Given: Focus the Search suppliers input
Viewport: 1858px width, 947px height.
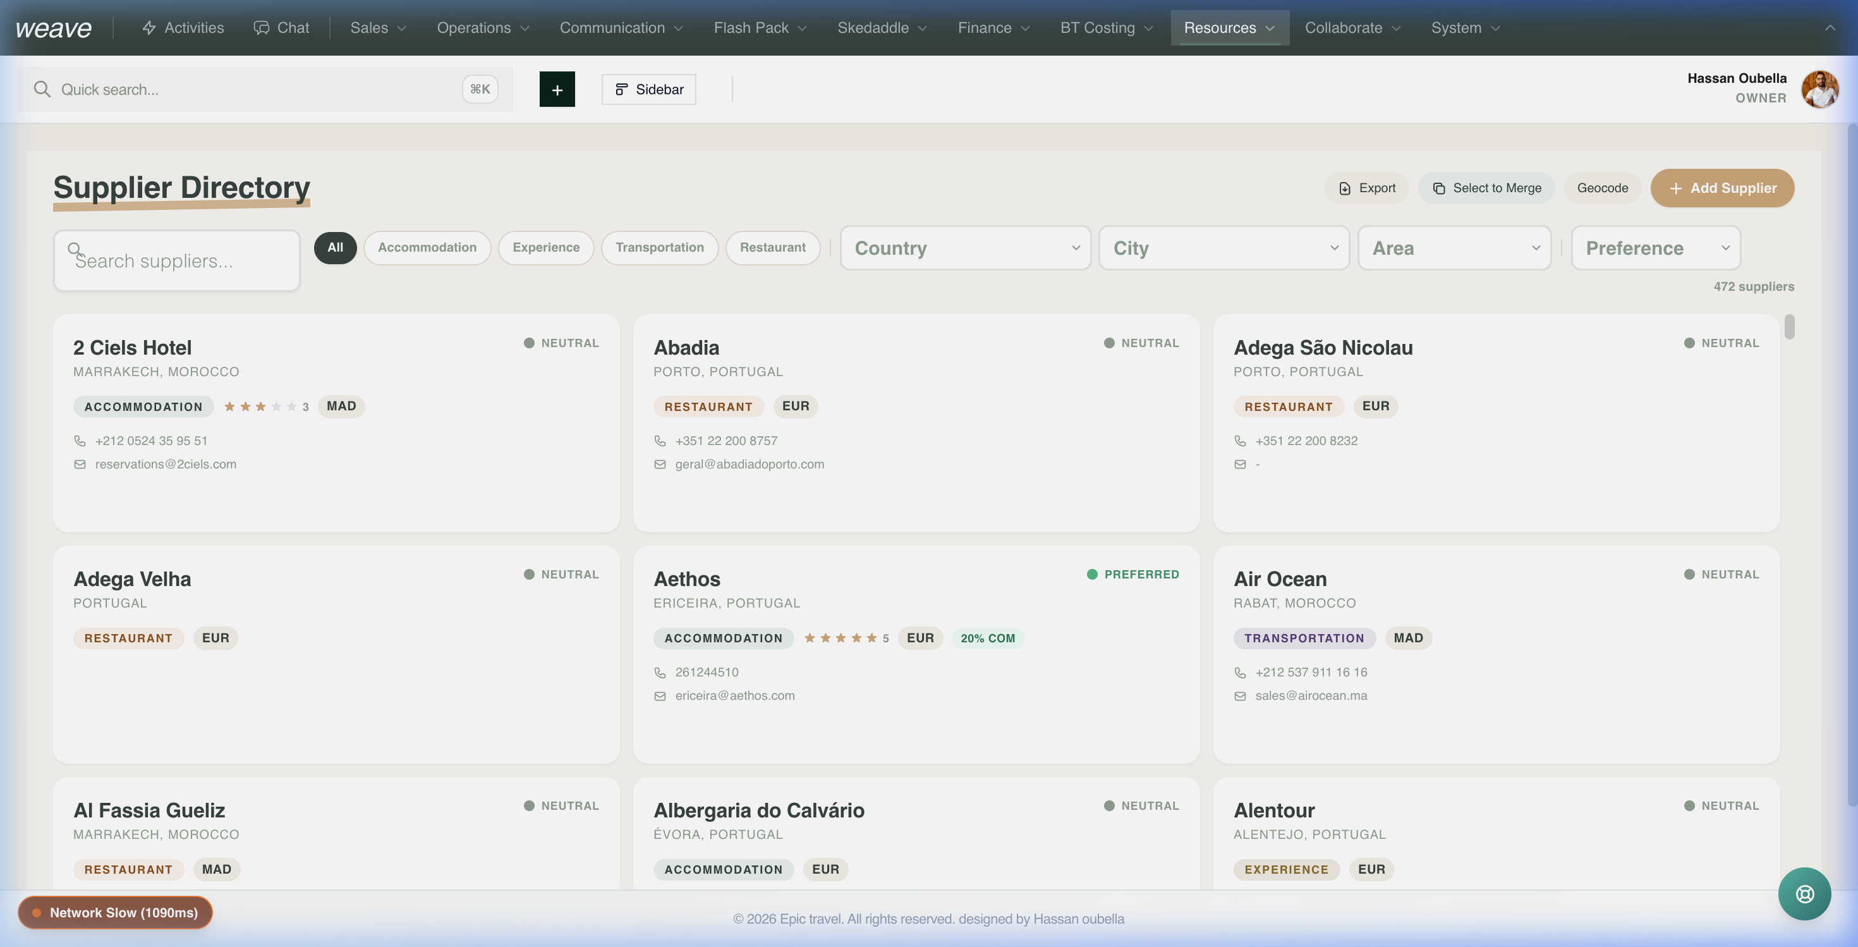Looking at the screenshot, I should point(177,261).
